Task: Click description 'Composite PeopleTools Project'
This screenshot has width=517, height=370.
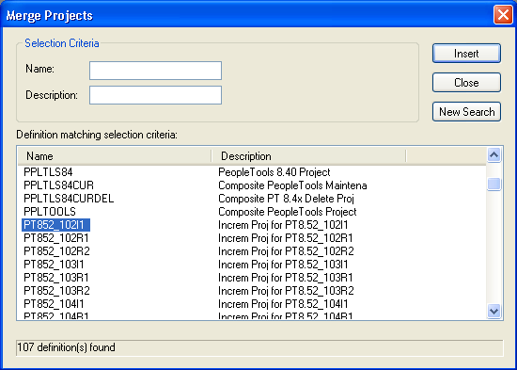Action: 288,212
